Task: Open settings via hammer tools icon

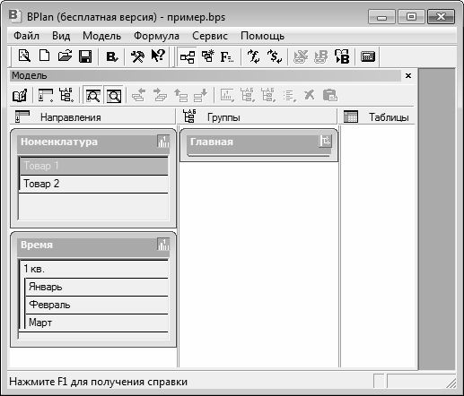Action: 137,56
